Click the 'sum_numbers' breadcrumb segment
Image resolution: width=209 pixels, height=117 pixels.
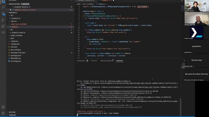pyautogui.click(x=88, y=4)
